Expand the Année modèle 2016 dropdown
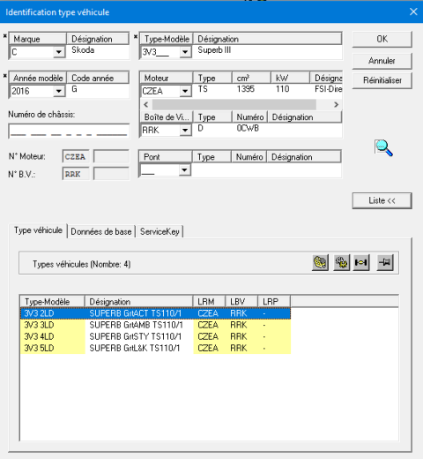Viewport: 423px width, 459px height. 59,91
